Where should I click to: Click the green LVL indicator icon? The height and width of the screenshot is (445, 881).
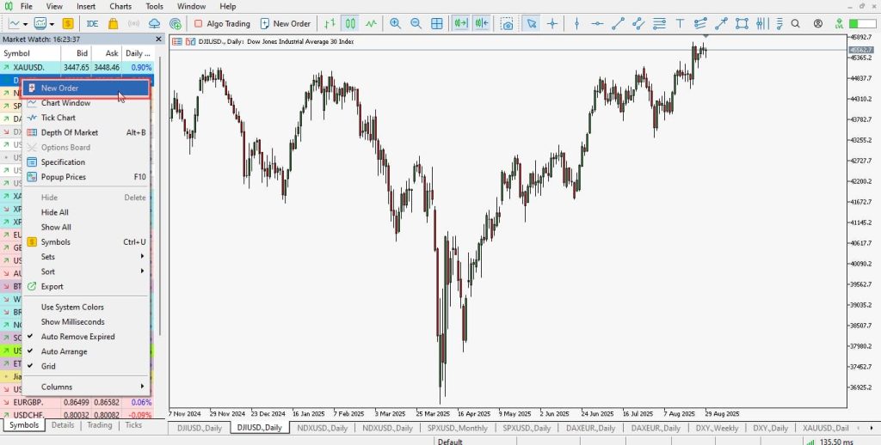(x=839, y=23)
